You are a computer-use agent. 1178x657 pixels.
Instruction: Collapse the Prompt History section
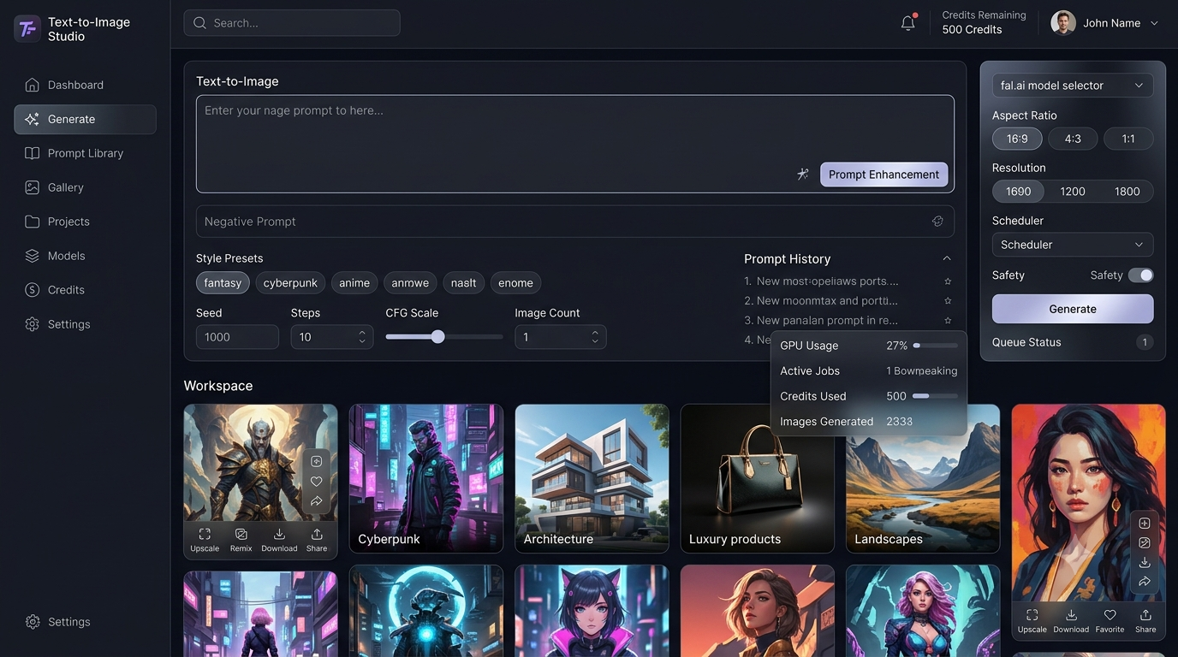point(947,258)
